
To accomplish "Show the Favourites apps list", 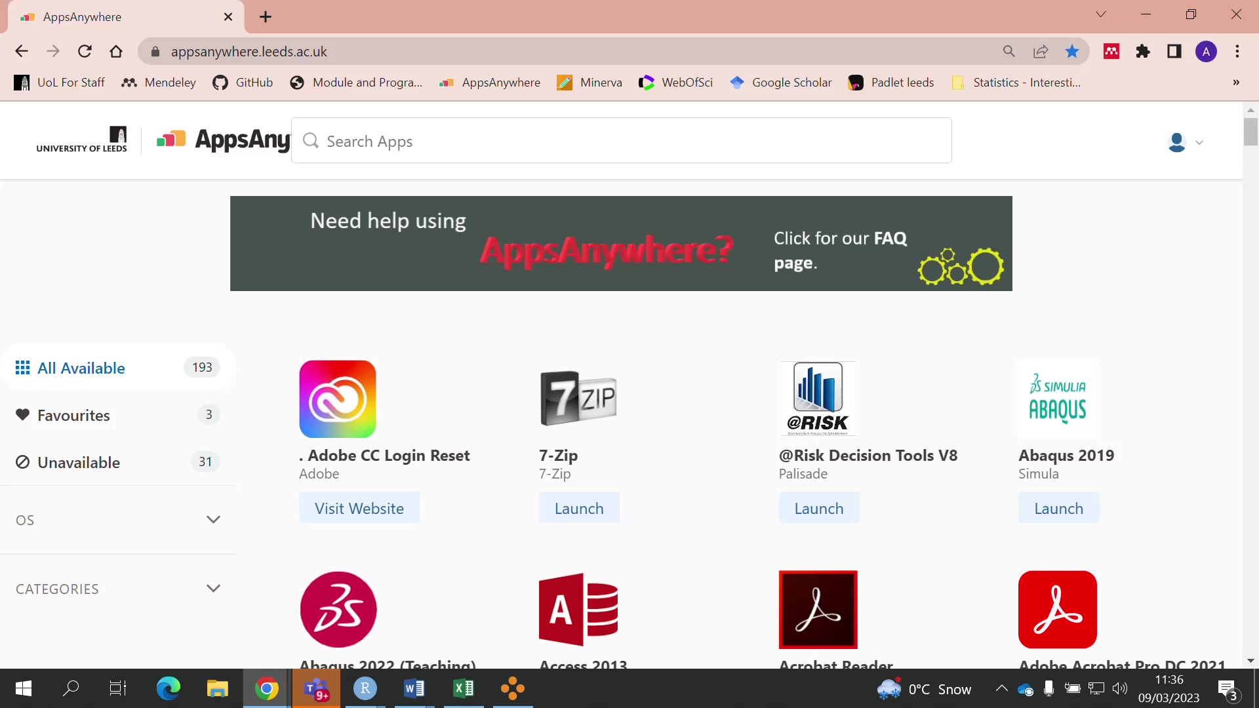I will point(73,415).
